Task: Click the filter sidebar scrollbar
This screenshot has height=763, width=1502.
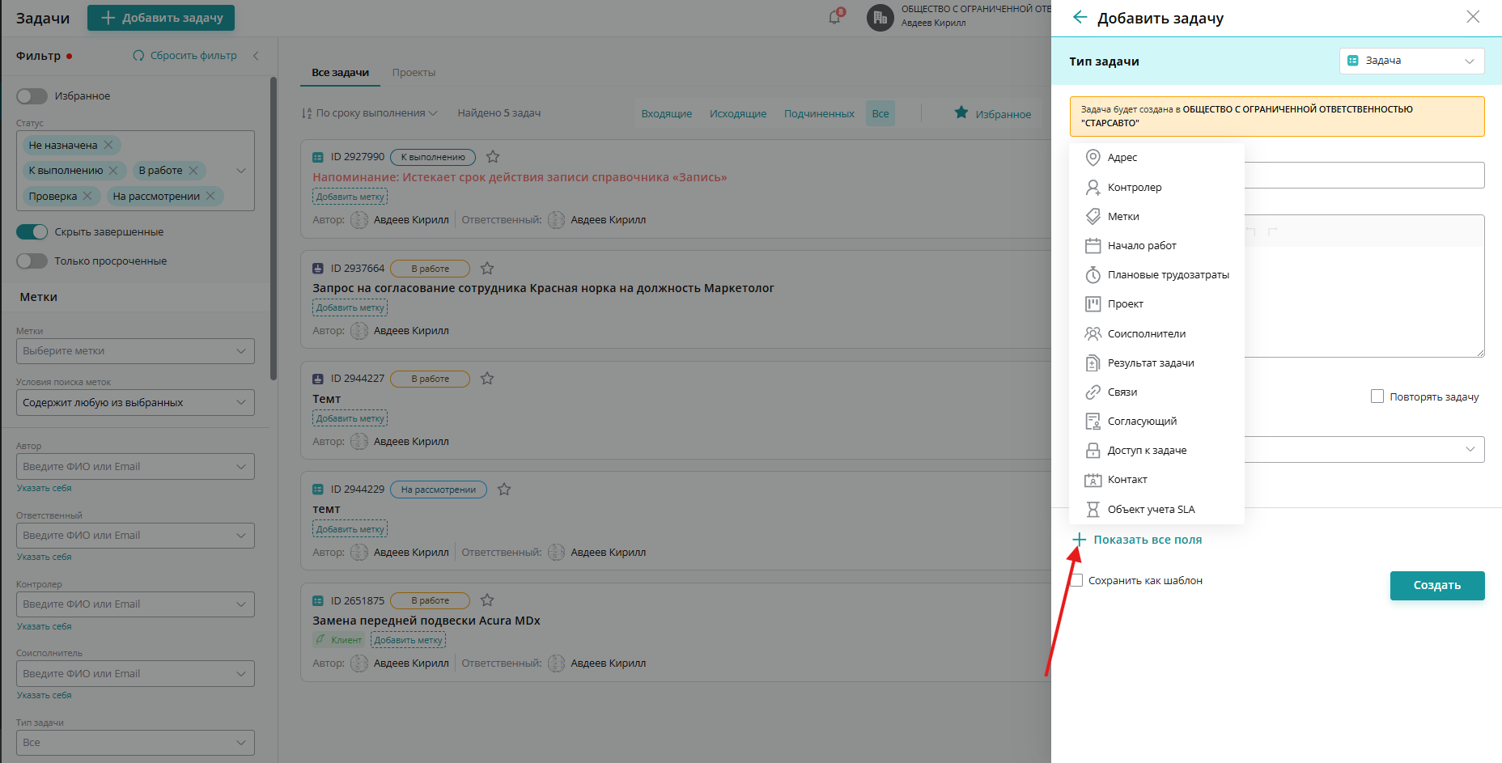Action: pos(274,228)
